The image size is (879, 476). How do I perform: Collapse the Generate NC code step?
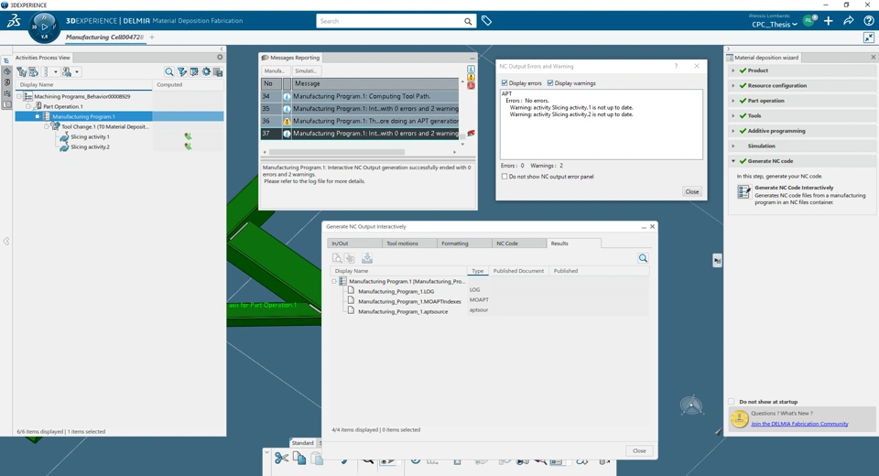[733, 161]
